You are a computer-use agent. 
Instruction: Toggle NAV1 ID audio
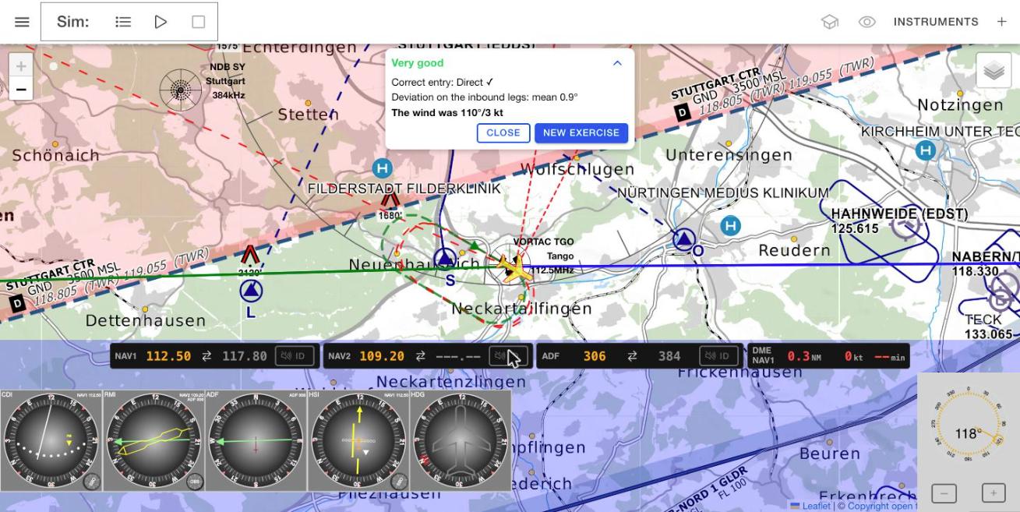coord(294,356)
